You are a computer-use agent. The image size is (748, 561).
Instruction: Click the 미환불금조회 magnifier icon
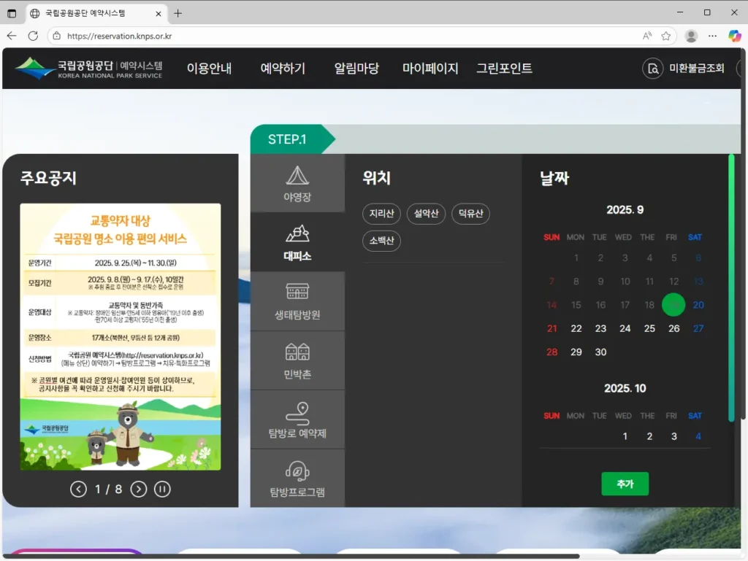(652, 68)
